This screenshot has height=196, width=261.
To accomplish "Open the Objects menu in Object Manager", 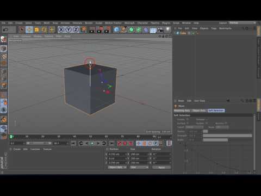I will point(204,28).
